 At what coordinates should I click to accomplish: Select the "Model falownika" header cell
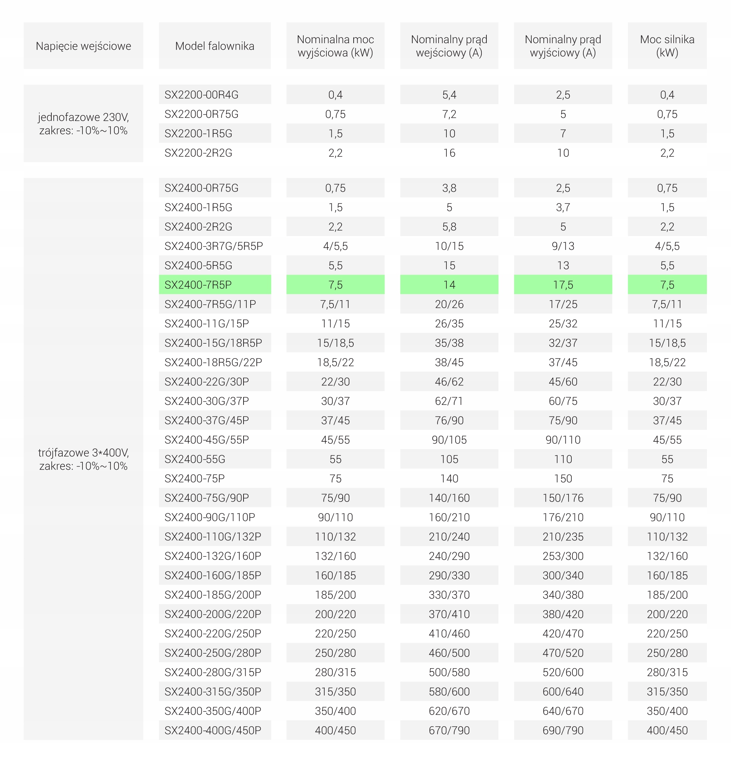point(215,46)
